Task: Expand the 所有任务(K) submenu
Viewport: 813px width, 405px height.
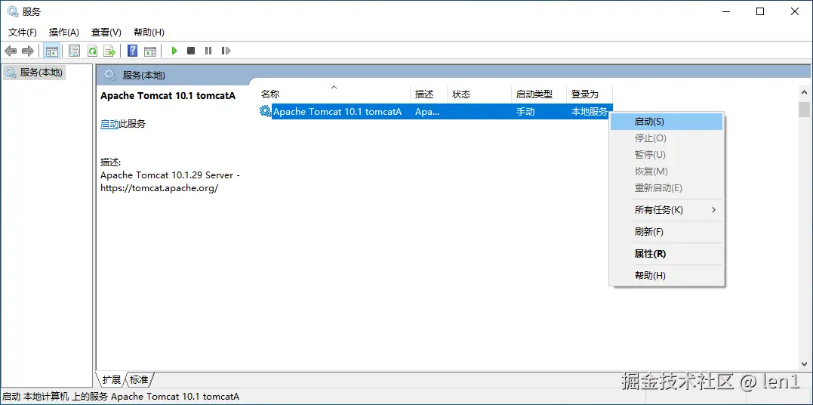Action: click(667, 210)
